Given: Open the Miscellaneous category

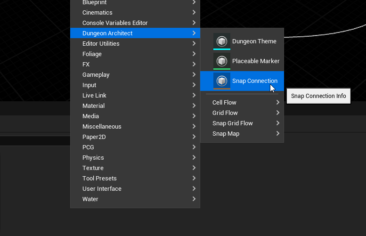Looking at the screenshot, I should [x=135, y=127].
